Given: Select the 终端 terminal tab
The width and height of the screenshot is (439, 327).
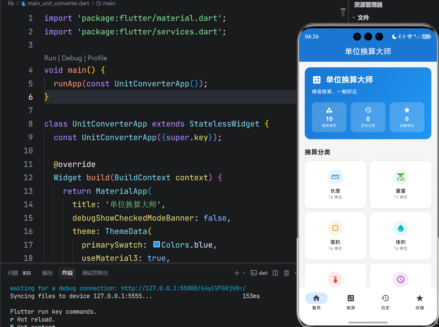Looking at the screenshot, I should [x=67, y=273].
